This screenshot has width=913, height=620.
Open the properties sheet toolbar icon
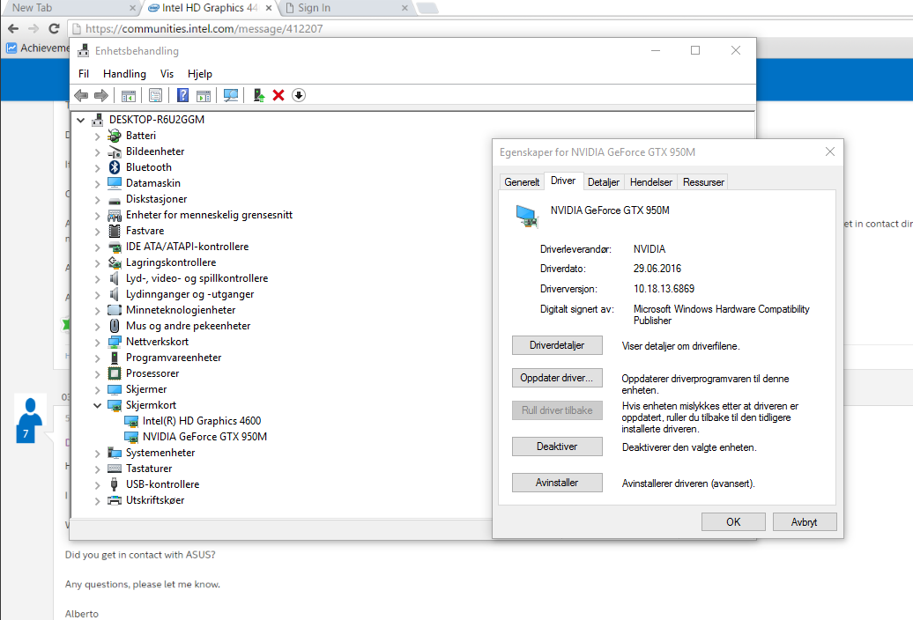(x=155, y=95)
